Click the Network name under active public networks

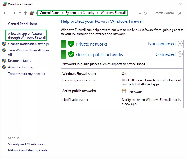click(136, 92)
